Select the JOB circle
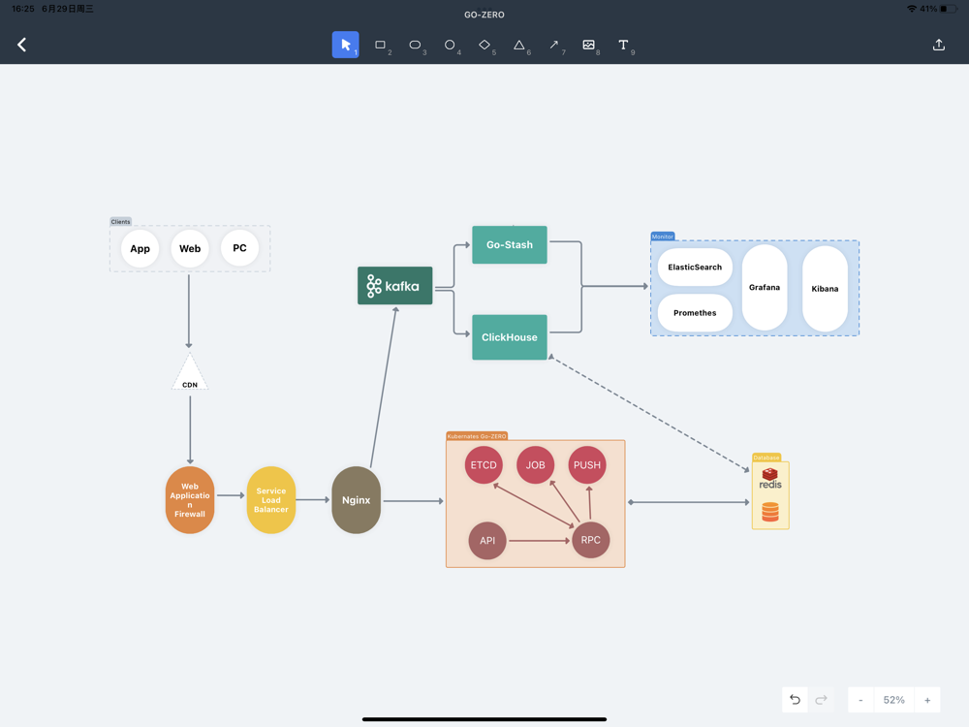This screenshot has width=969, height=727. (x=535, y=465)
